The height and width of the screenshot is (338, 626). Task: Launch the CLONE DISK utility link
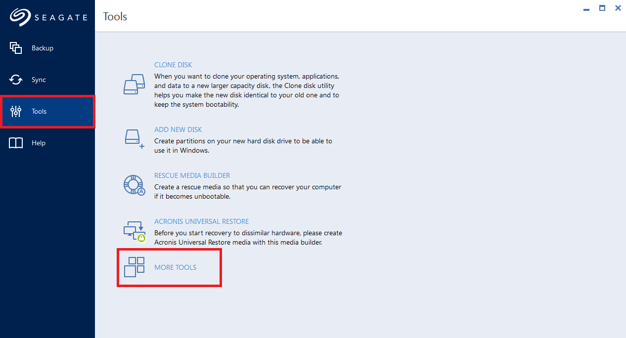(173, 65)
